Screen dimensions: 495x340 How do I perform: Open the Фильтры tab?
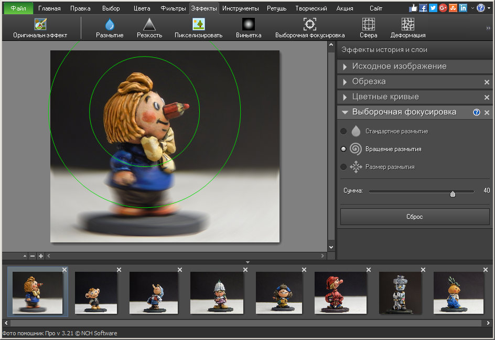click(173, 8)
